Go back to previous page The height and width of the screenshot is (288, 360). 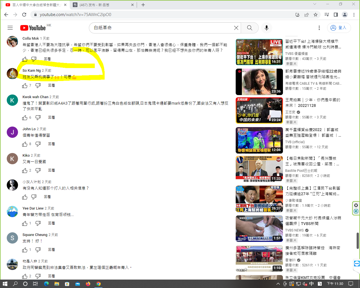[6, 15]
